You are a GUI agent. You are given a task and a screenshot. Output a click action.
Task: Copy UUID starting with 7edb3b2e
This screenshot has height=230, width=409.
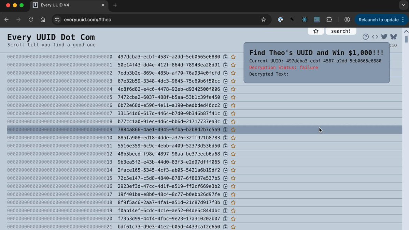click(225, 73)
